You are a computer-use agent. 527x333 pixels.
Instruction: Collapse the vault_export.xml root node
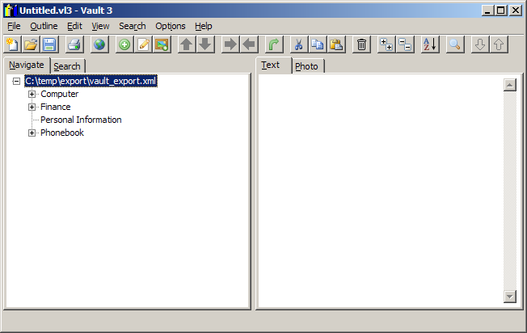[17, 82]
